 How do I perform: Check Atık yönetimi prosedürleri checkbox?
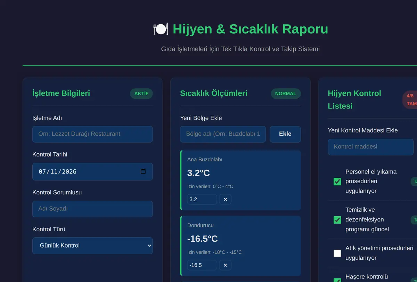pyautogui.click(x=337, y=253)
